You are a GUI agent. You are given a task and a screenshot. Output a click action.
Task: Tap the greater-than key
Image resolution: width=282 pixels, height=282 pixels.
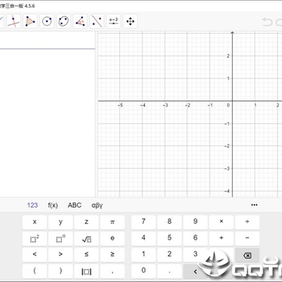[x=60, y=255]
